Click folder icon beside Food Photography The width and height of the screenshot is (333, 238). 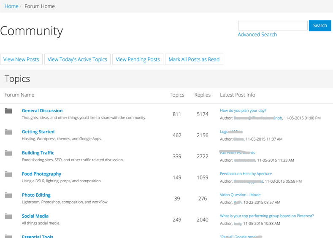click(8, 174)
